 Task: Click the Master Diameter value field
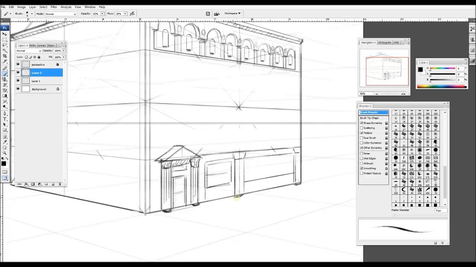441,210
